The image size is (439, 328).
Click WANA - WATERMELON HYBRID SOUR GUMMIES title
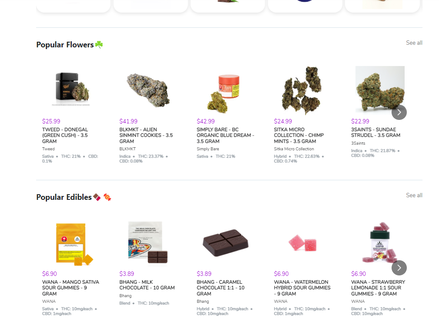pos(302,288)
